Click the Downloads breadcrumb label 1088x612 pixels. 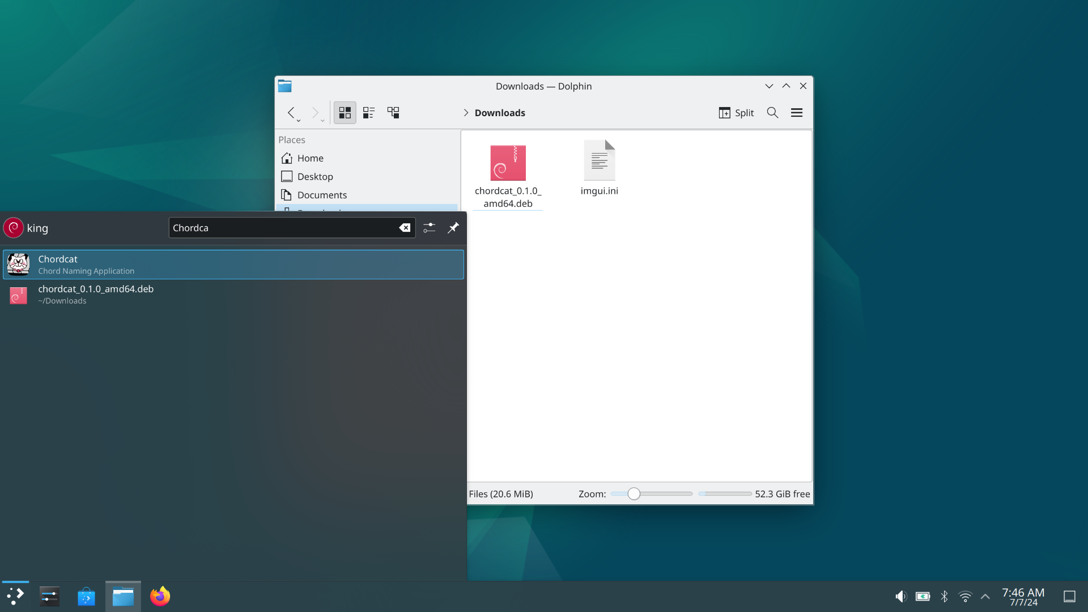tap(500, 113)
